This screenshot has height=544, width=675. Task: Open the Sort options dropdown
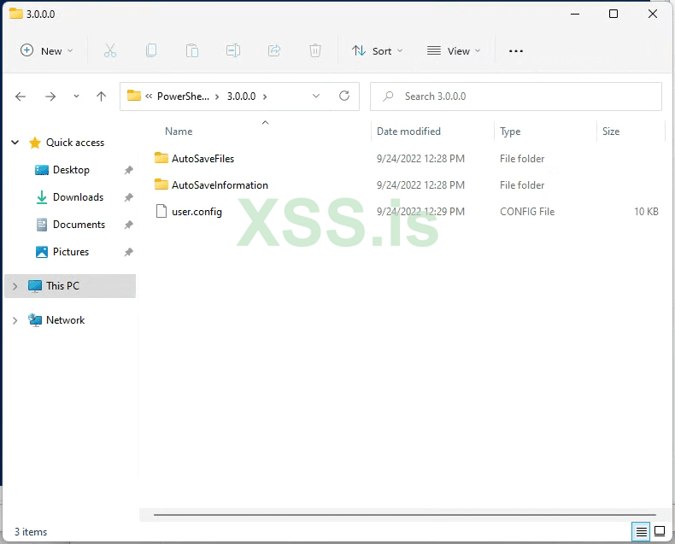pos(377,50)
